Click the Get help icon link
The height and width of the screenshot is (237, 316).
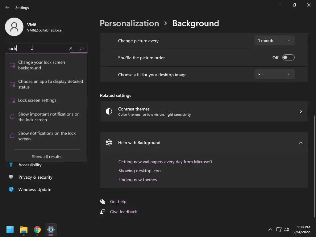(103, 202)
